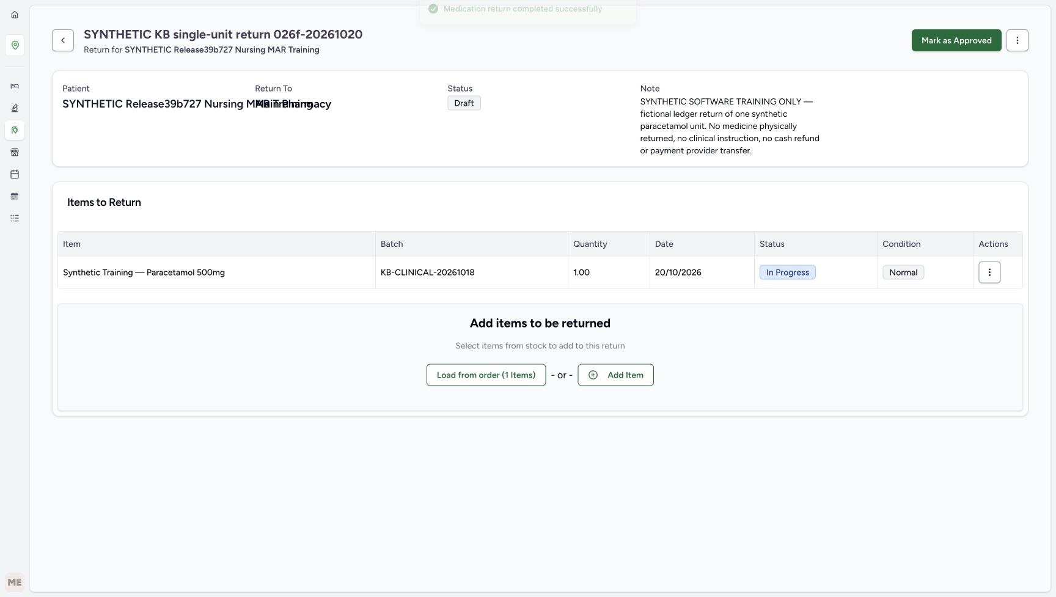
Task: Select the location pin sidebar icon
Action: pyautogui.click(x=15, y=45)
